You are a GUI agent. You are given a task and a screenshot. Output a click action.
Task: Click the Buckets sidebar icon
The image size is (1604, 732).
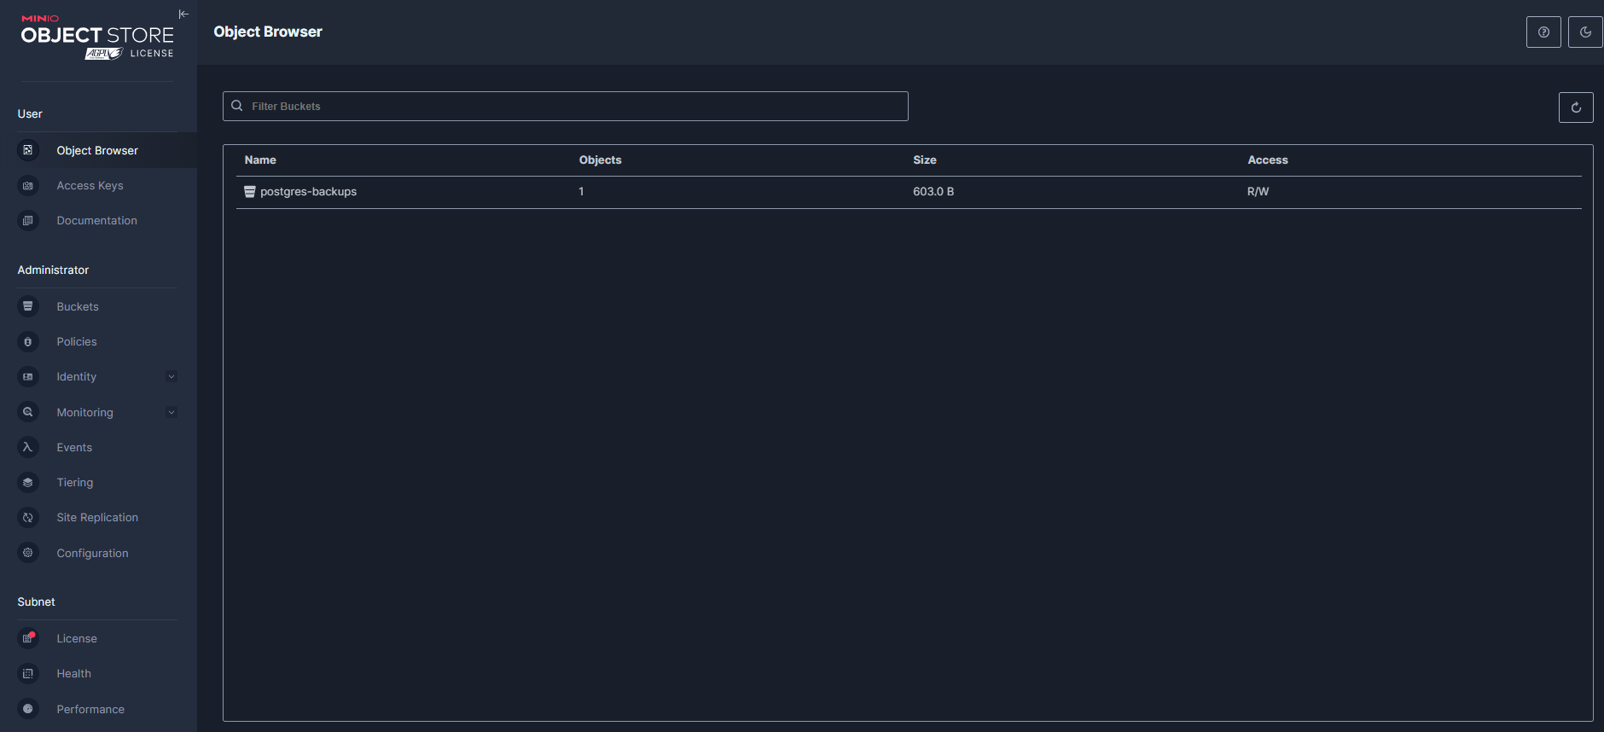tap(28, 306)
